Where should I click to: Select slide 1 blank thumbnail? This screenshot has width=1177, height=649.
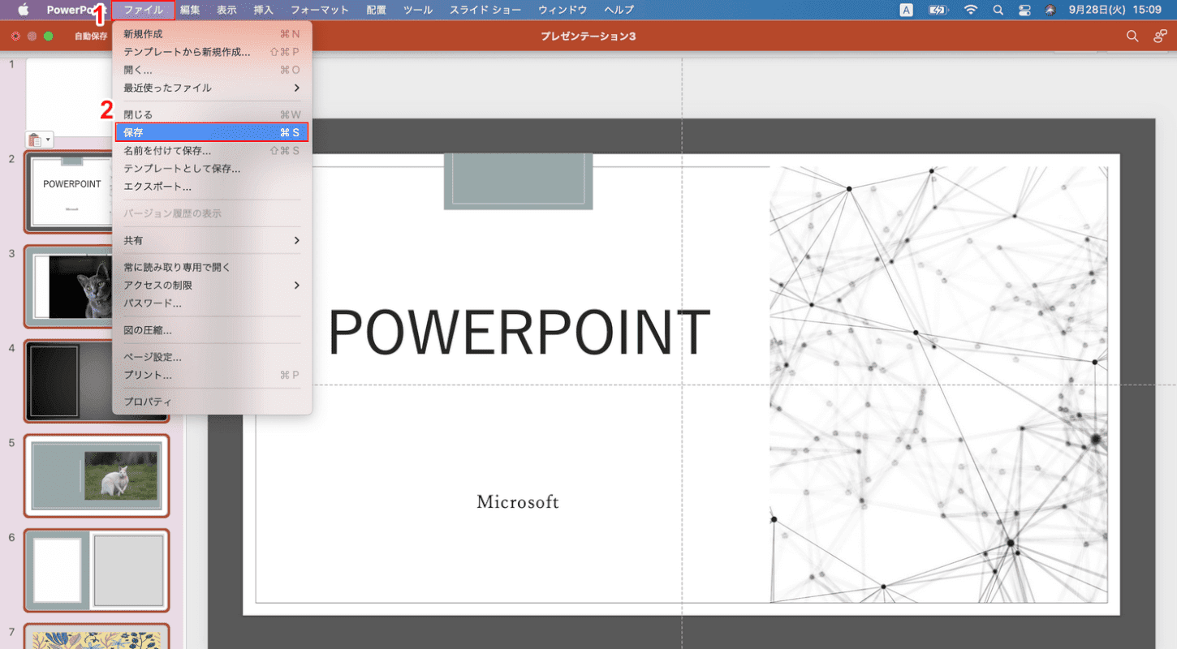pyautogui.click(x=70, y=97)
